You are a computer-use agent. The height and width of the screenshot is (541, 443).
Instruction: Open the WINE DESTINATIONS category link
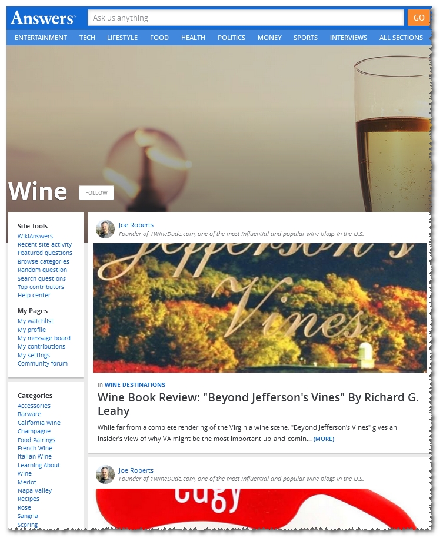coord(135,384)
